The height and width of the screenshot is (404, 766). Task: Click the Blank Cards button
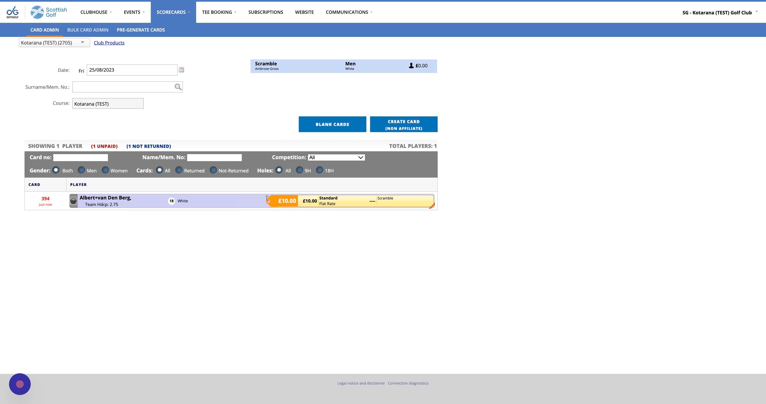[x=332, y=124]
